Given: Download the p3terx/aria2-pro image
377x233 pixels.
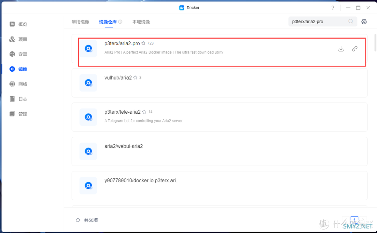Looking at the screenshot, I should pyautogui.click(x=341, y=49).
